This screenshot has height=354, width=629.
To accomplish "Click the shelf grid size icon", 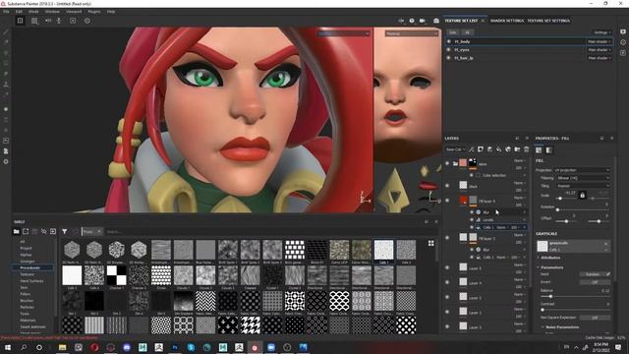I will 430,243.
